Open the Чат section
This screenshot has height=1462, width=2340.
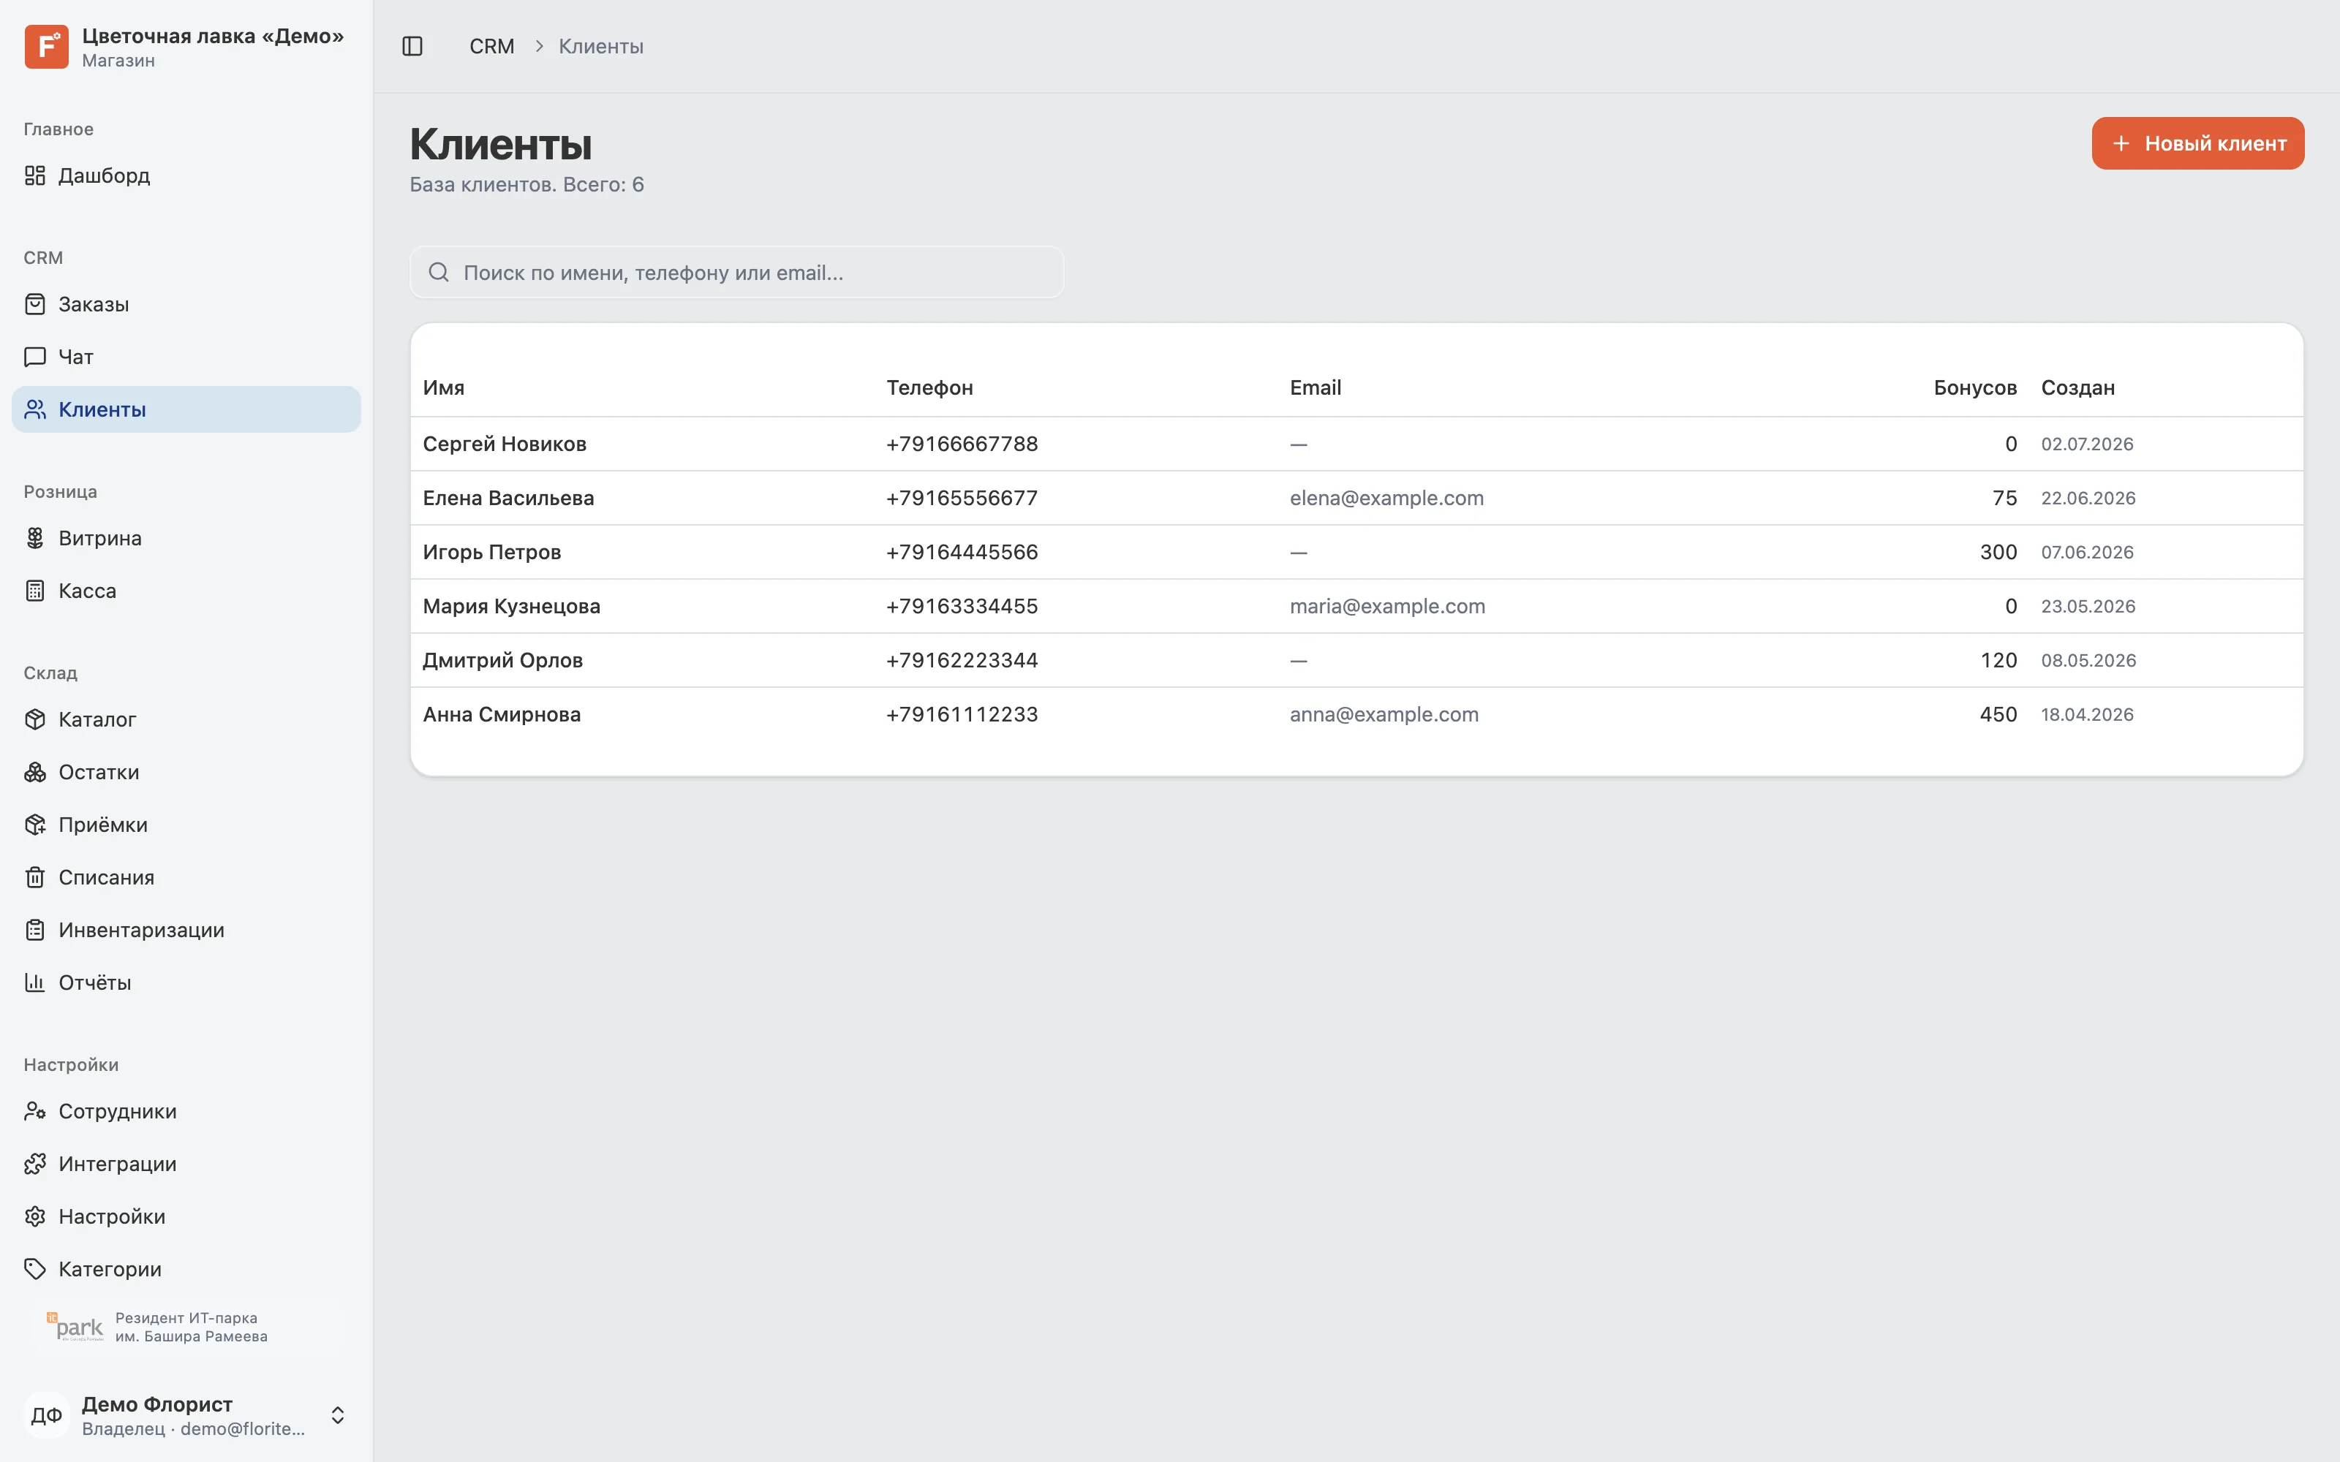point(186,357)
